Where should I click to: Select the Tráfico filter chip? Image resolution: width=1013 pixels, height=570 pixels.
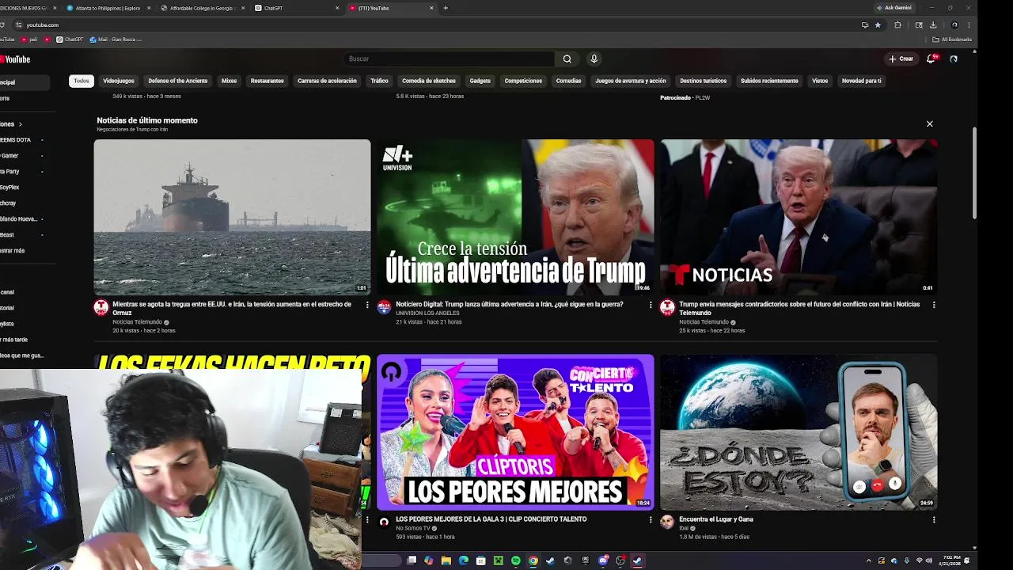click(x=380, y=81)
